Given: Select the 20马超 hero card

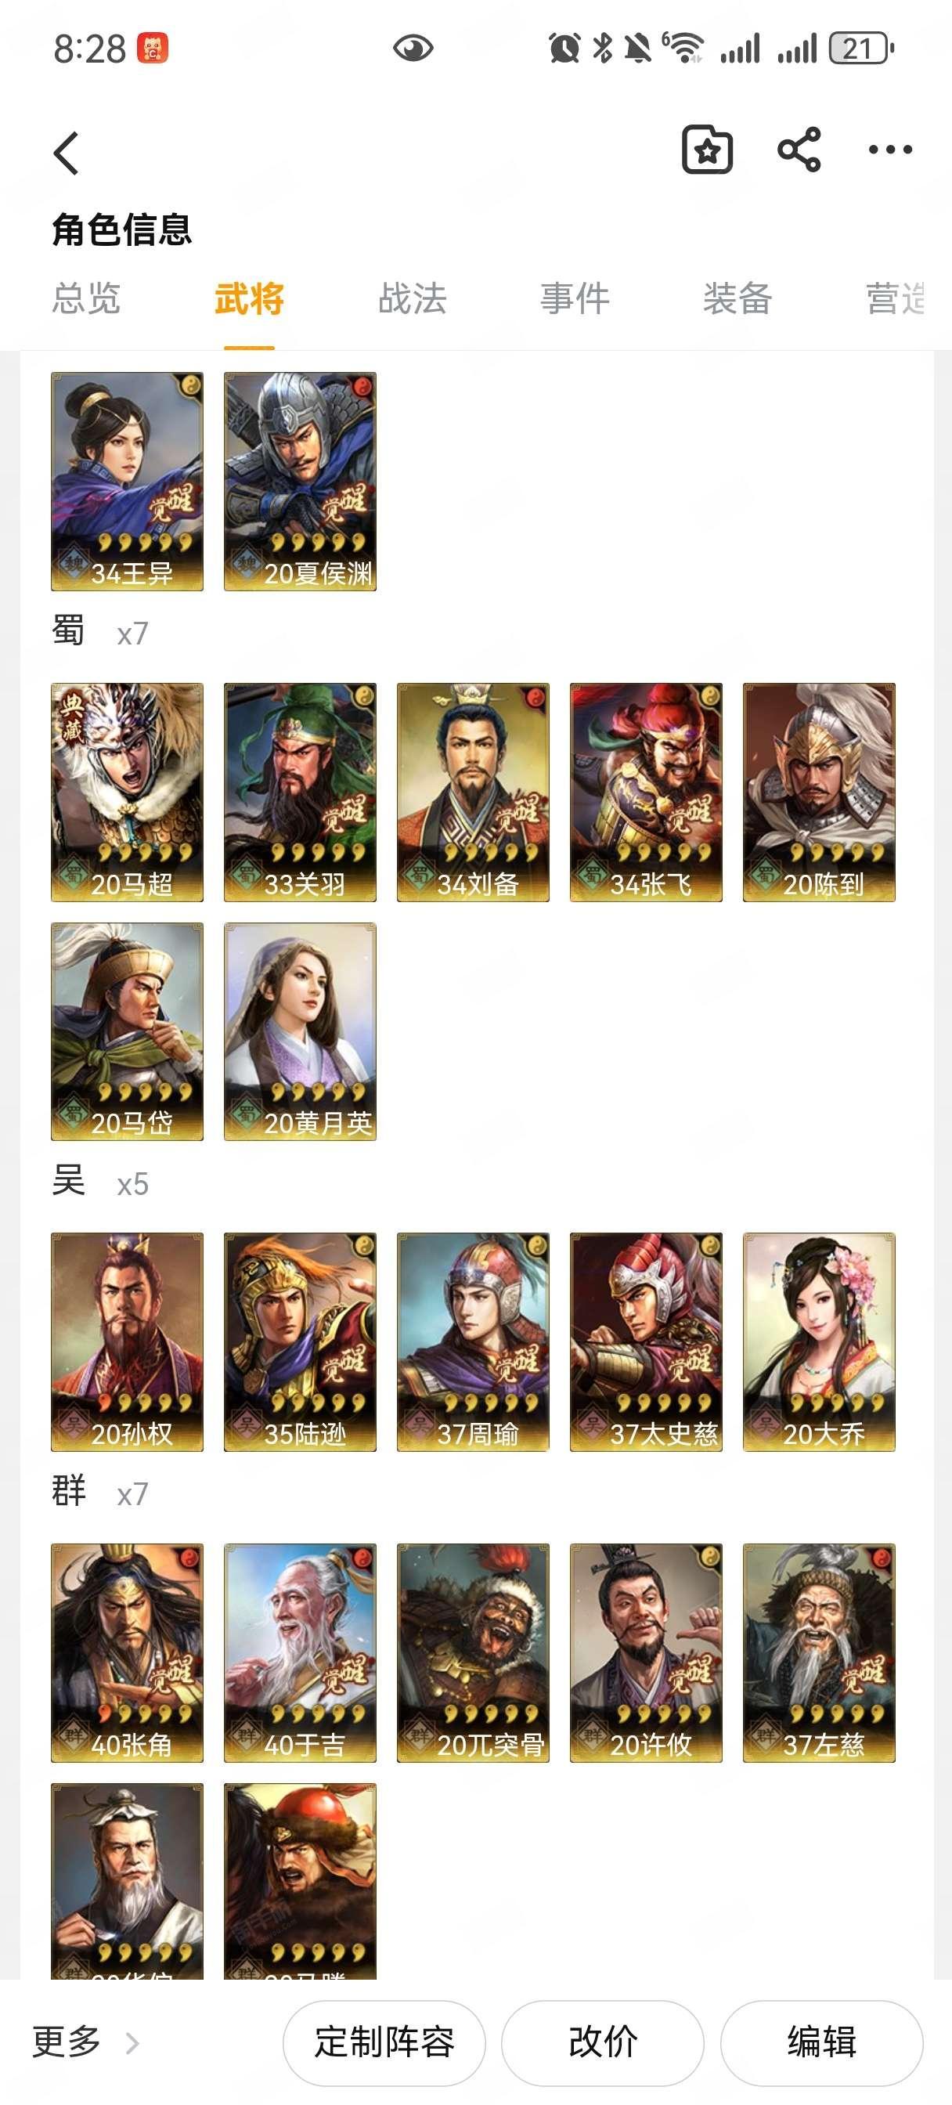Looking at the screenshot, I should 127,793.
